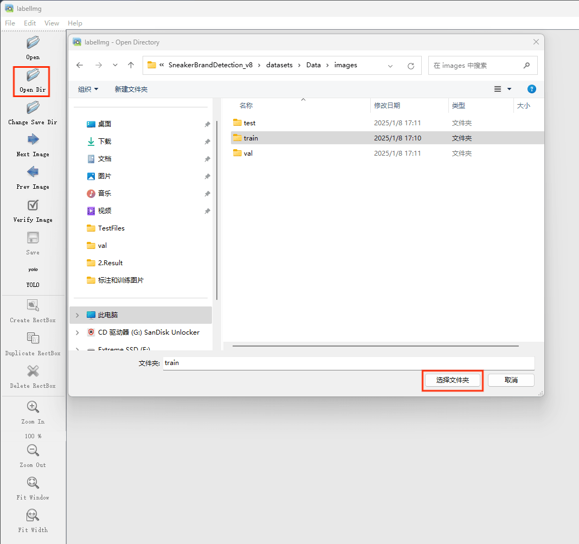
Task: Click the 选择文件夹 button
Action: (x=452, y=380)
